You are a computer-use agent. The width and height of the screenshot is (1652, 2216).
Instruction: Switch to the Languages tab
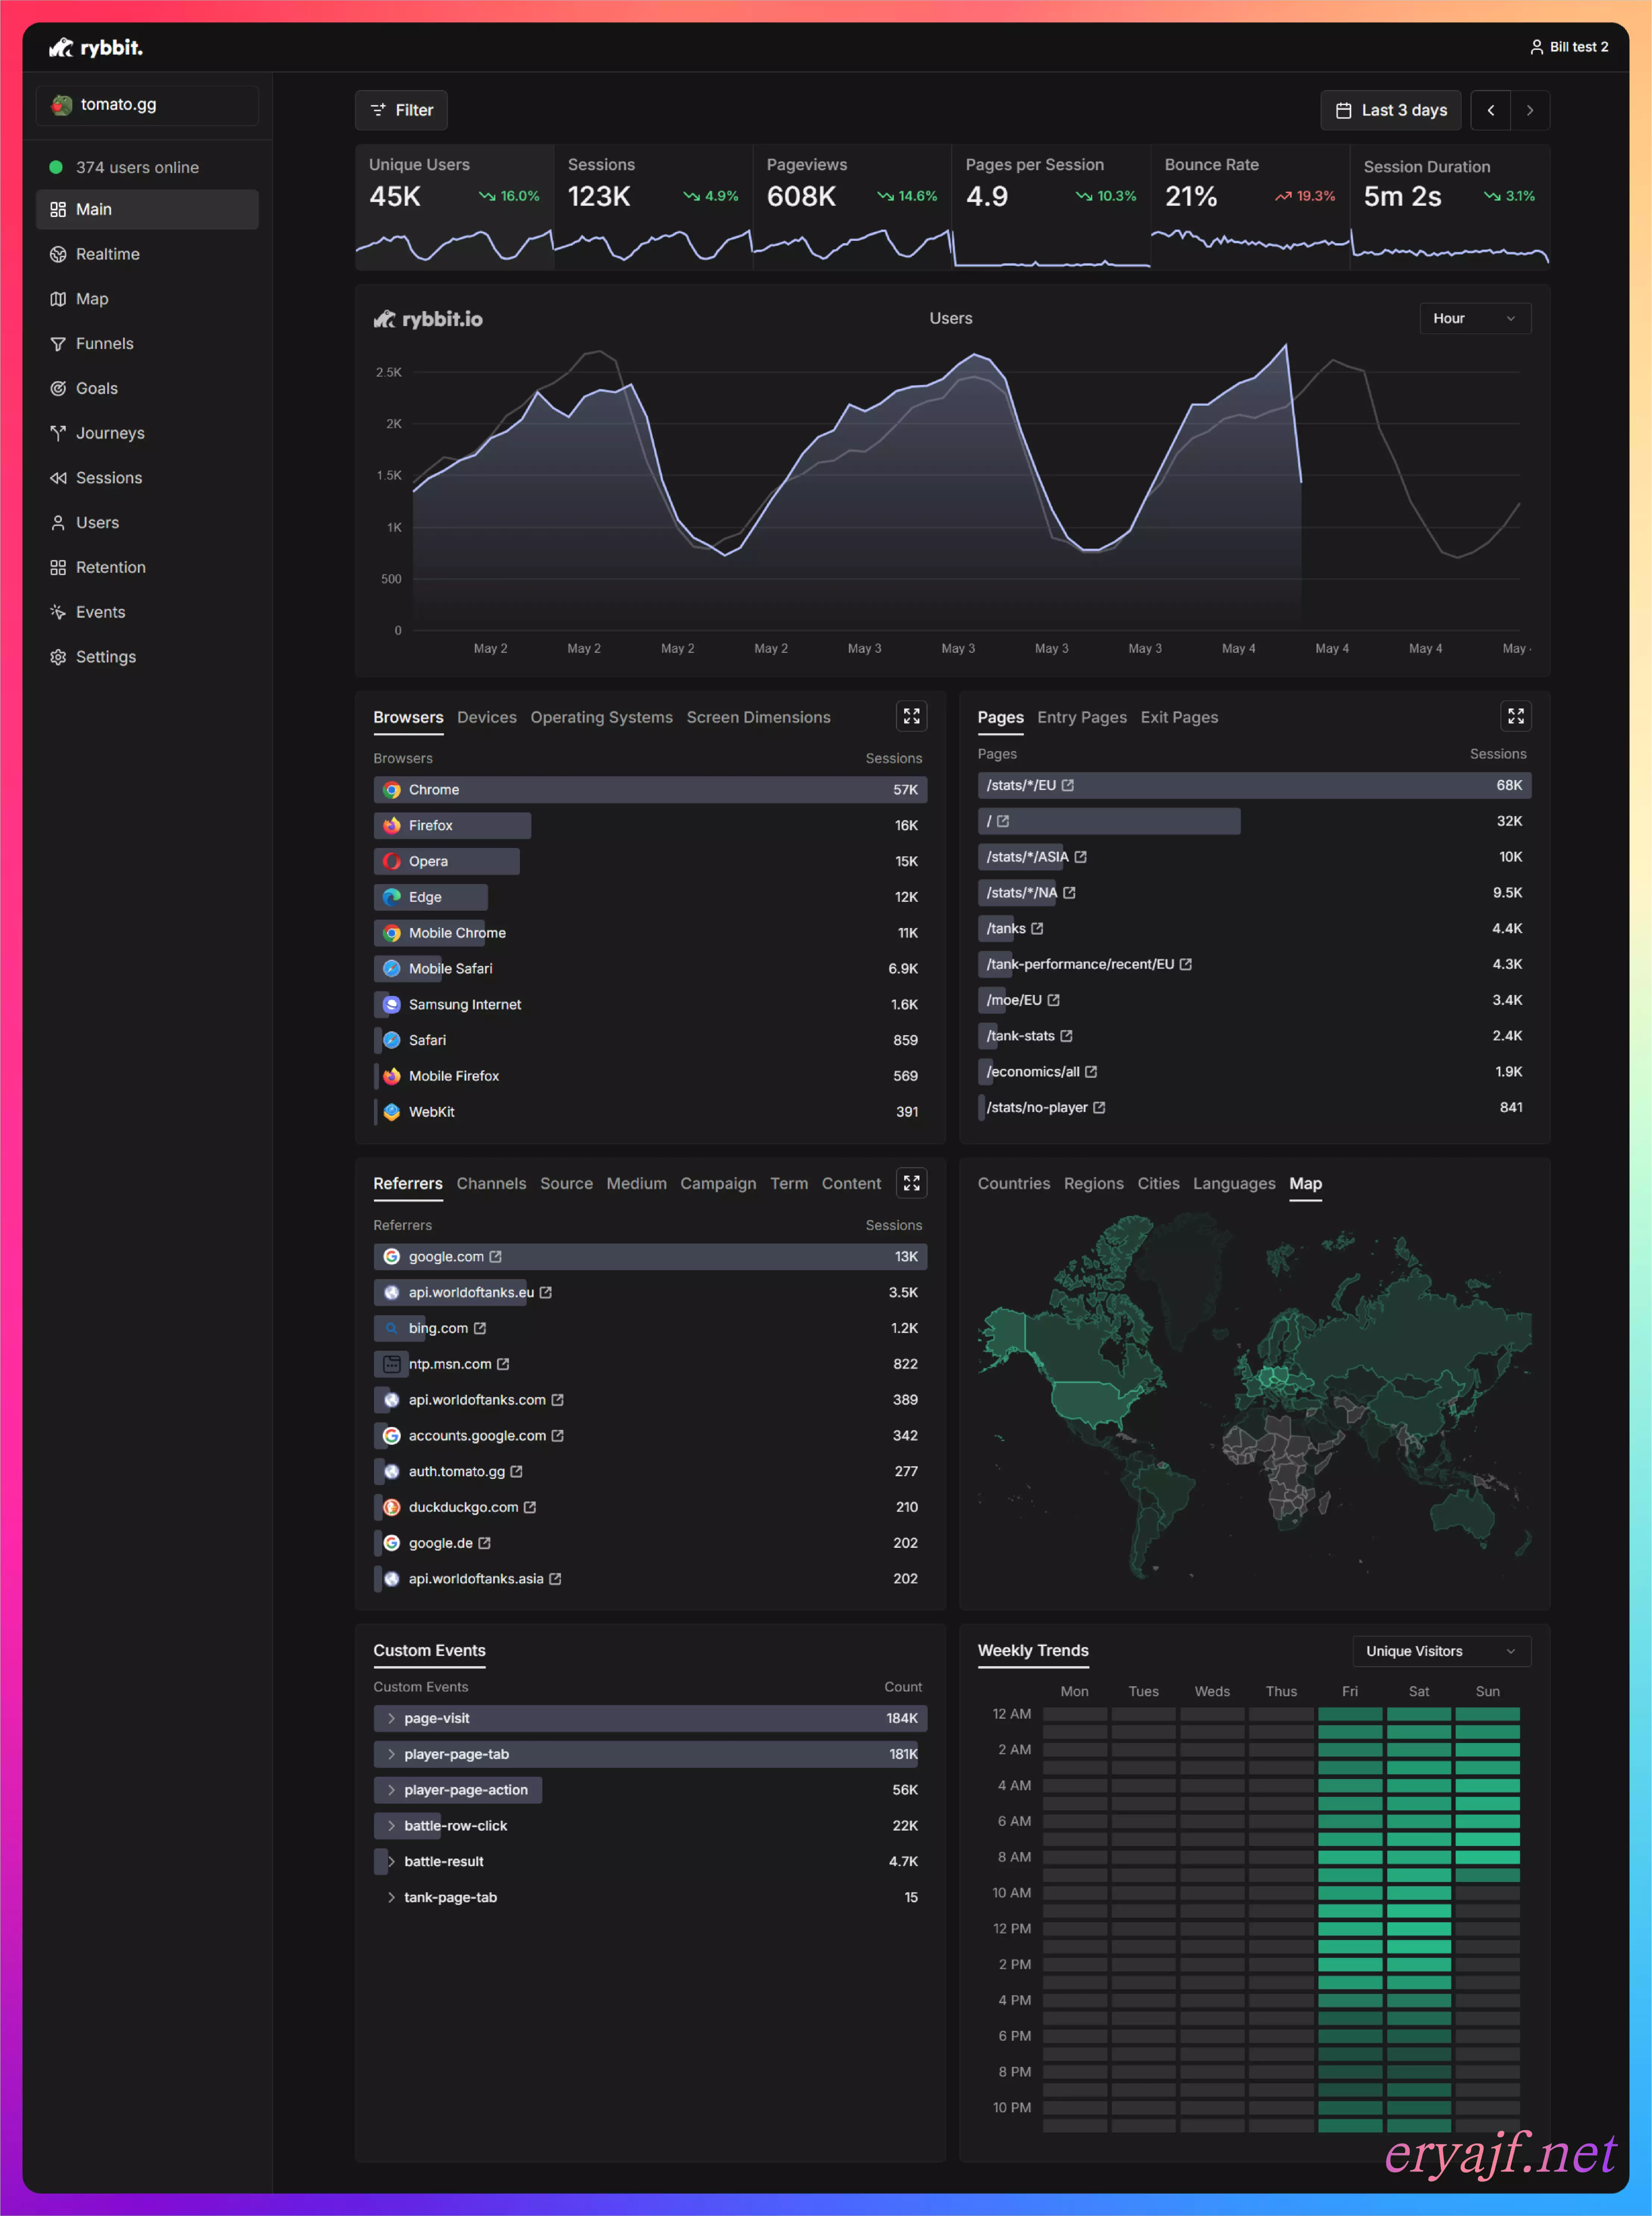point(1234,1183)
